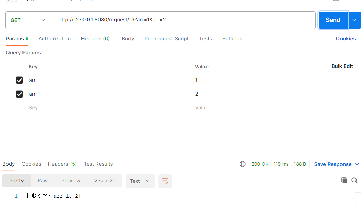Open search in response with magnifier icon

tap(354, 180)
